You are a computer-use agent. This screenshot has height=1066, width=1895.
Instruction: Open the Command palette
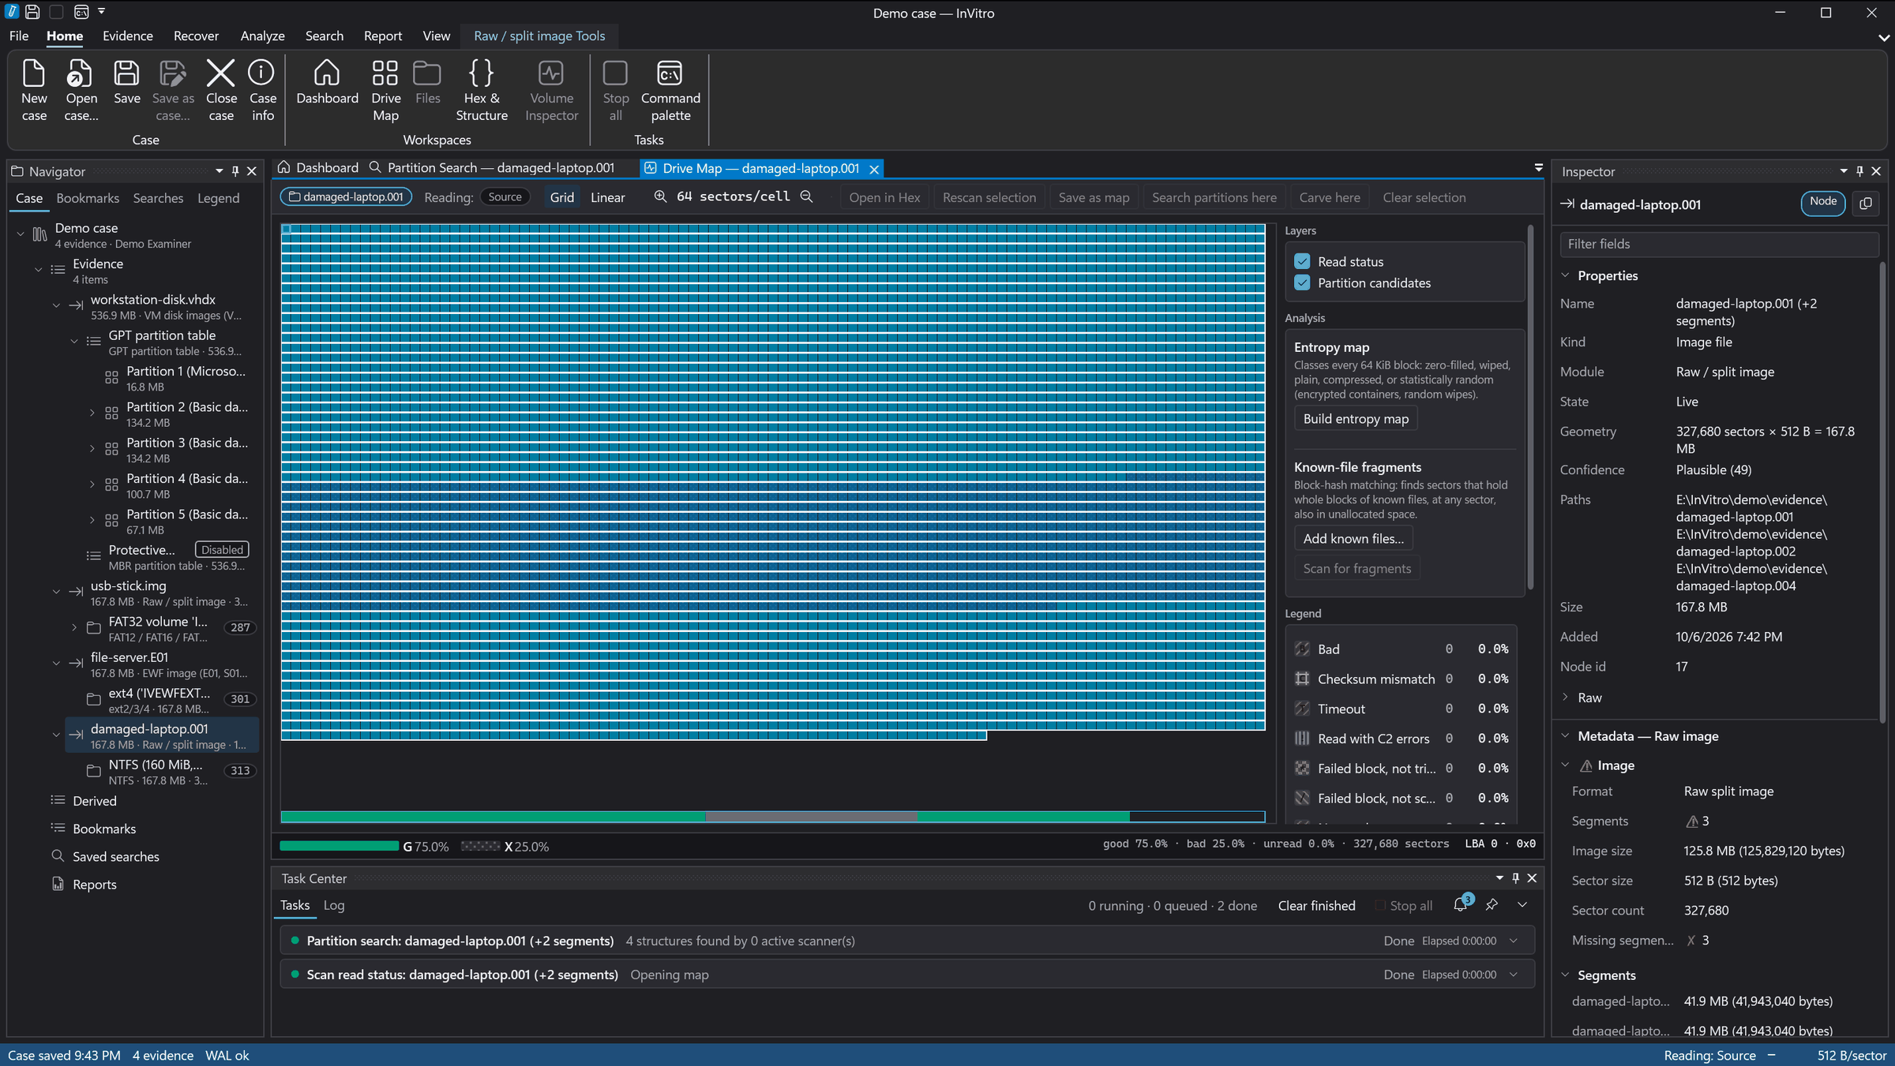pos(670,90)
